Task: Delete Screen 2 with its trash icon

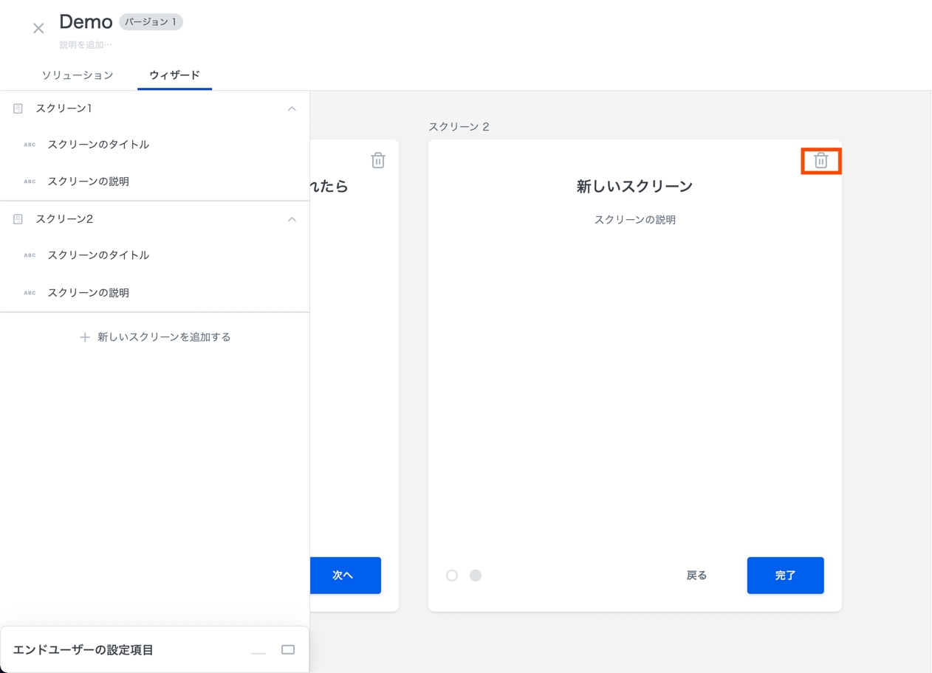Action: tap(820, 161)
